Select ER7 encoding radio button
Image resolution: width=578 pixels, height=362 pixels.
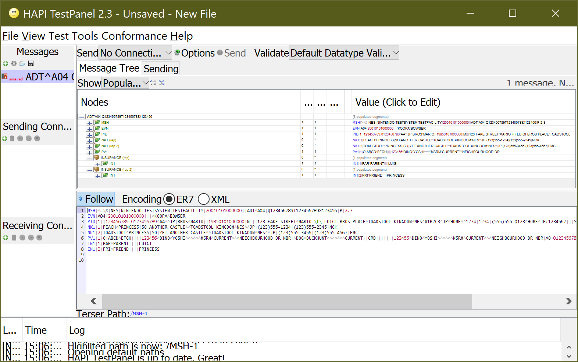click(x=169, y=199)
